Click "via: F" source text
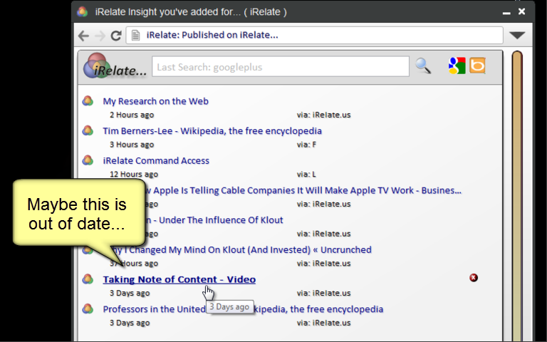The width and height of the screenshot is (547, 342). click(x=306, y=145)
